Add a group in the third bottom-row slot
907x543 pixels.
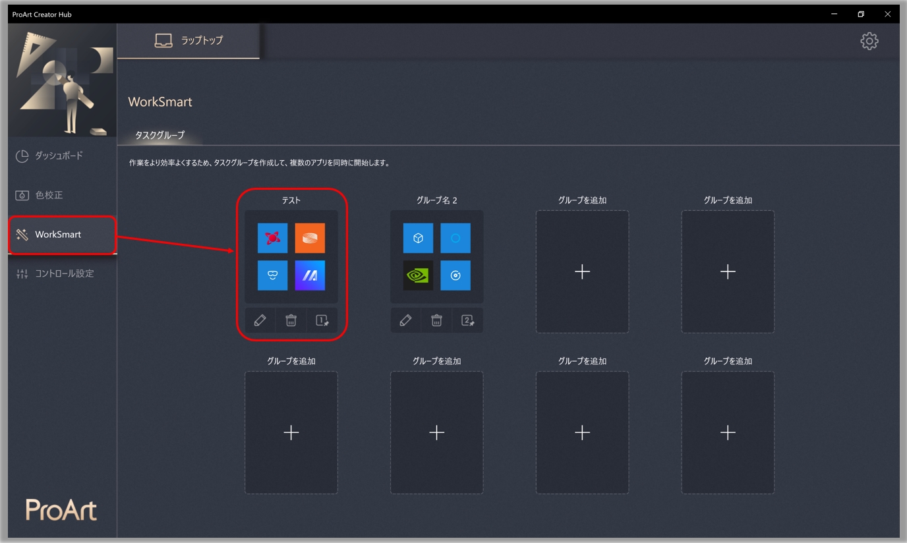point(582,432)
